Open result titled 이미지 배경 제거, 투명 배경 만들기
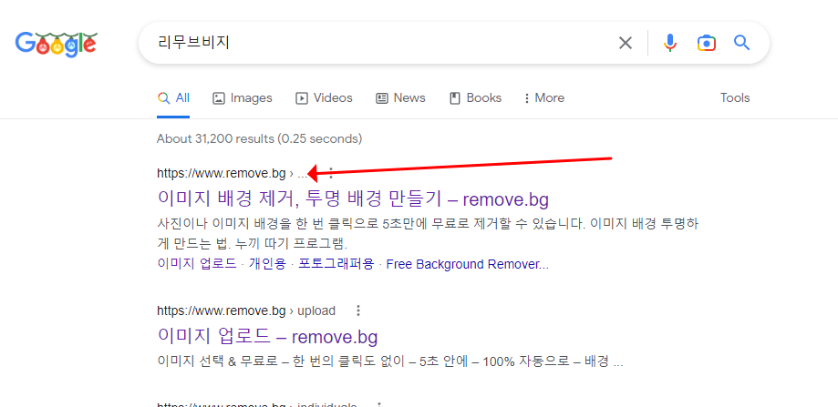Screen dimensions: 838x407 (x=353, y=199)
